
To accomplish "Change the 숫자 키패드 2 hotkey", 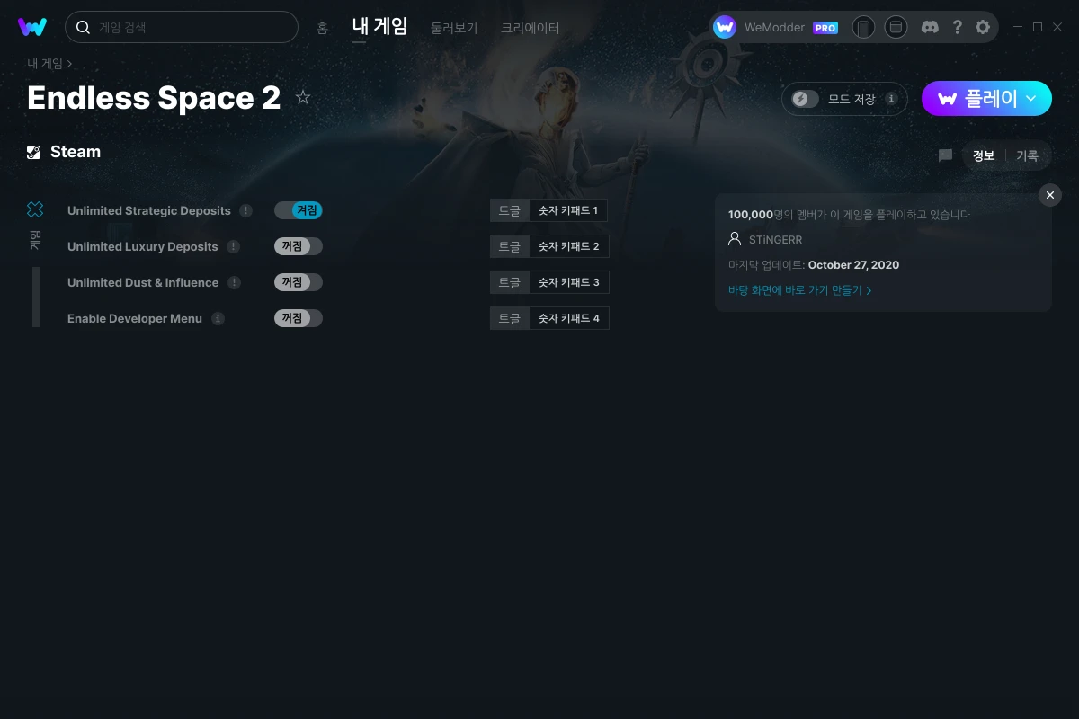I will tap(569, 246).
